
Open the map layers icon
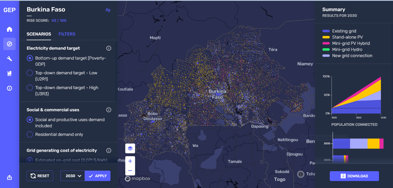click(x=130, y=148)
